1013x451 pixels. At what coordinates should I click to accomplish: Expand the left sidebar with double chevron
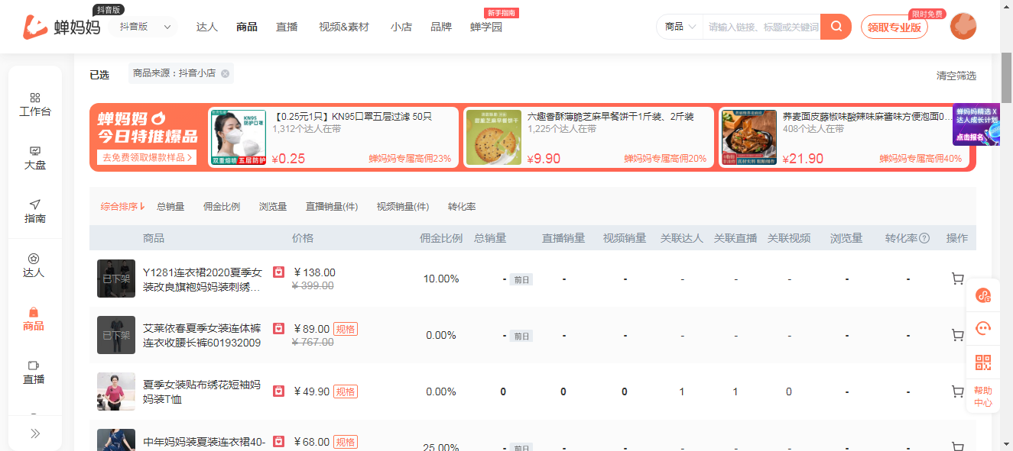pyautogui.click(x=35, y=433)
